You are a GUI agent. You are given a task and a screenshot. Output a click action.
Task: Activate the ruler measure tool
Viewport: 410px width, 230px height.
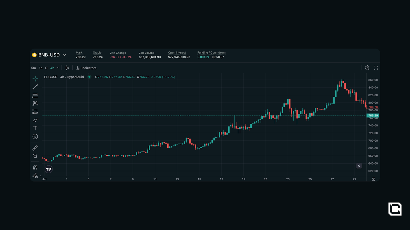pos(35,148)
